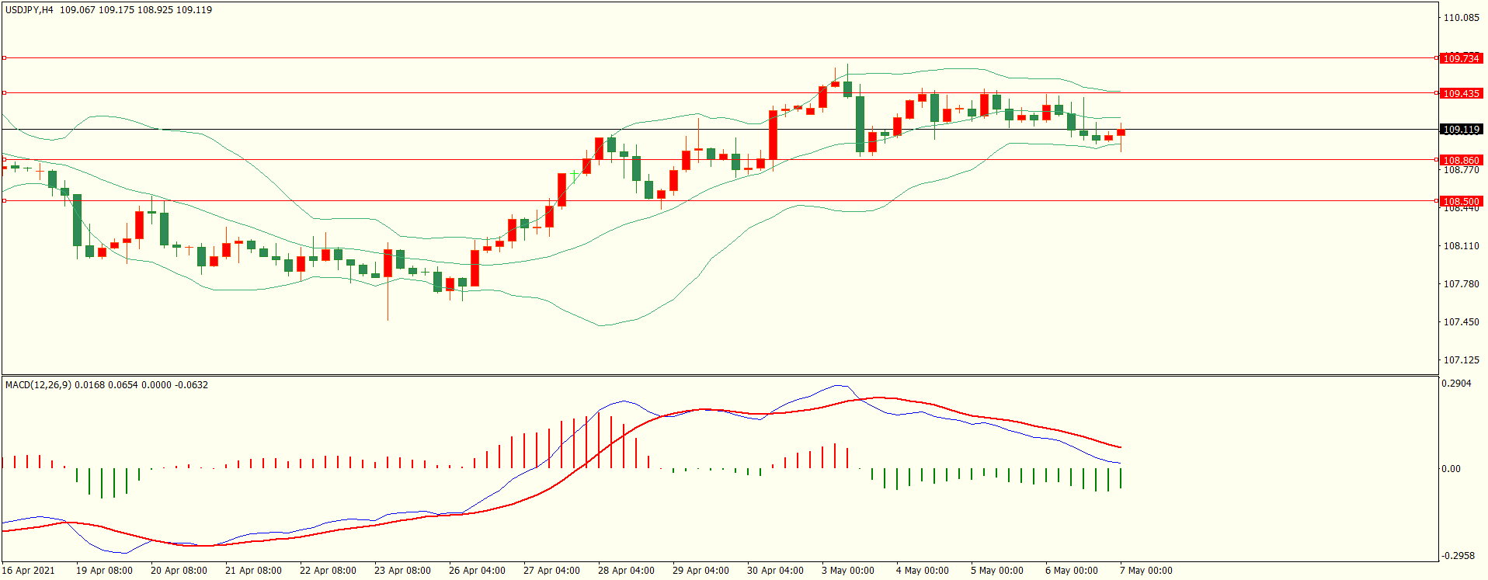This screenshot has height=580, width=1488.
Task: Click the USDJPY,H4 chart title text
Action: pyautogui.click(x=30, y=10)
